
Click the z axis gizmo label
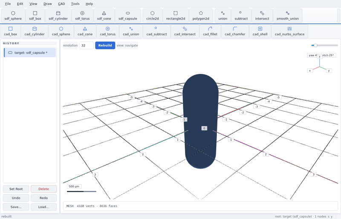click(319, 57)
